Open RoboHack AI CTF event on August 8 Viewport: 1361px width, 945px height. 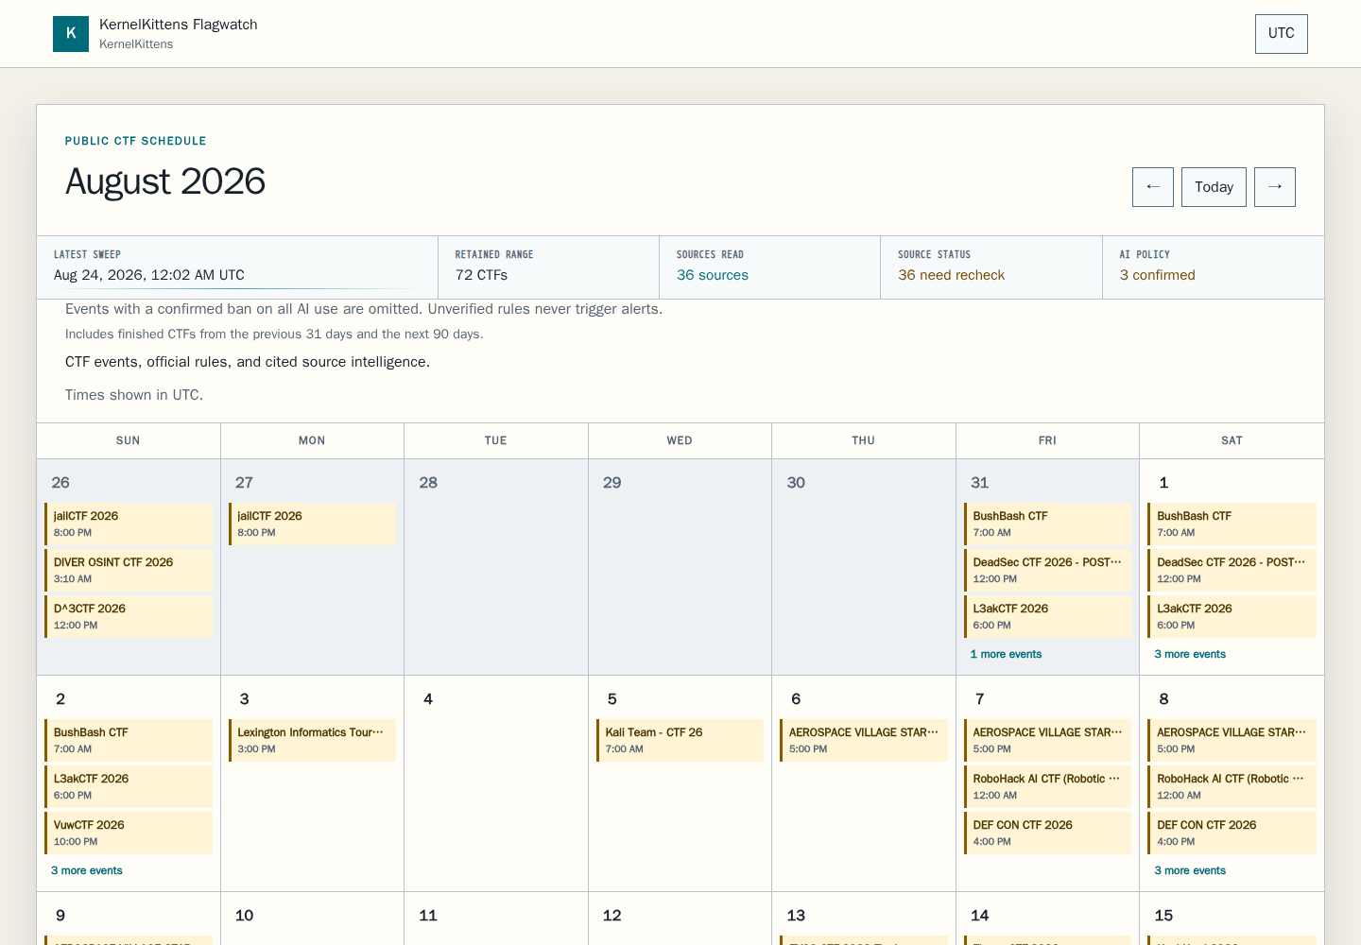[x=1232, y=786]
